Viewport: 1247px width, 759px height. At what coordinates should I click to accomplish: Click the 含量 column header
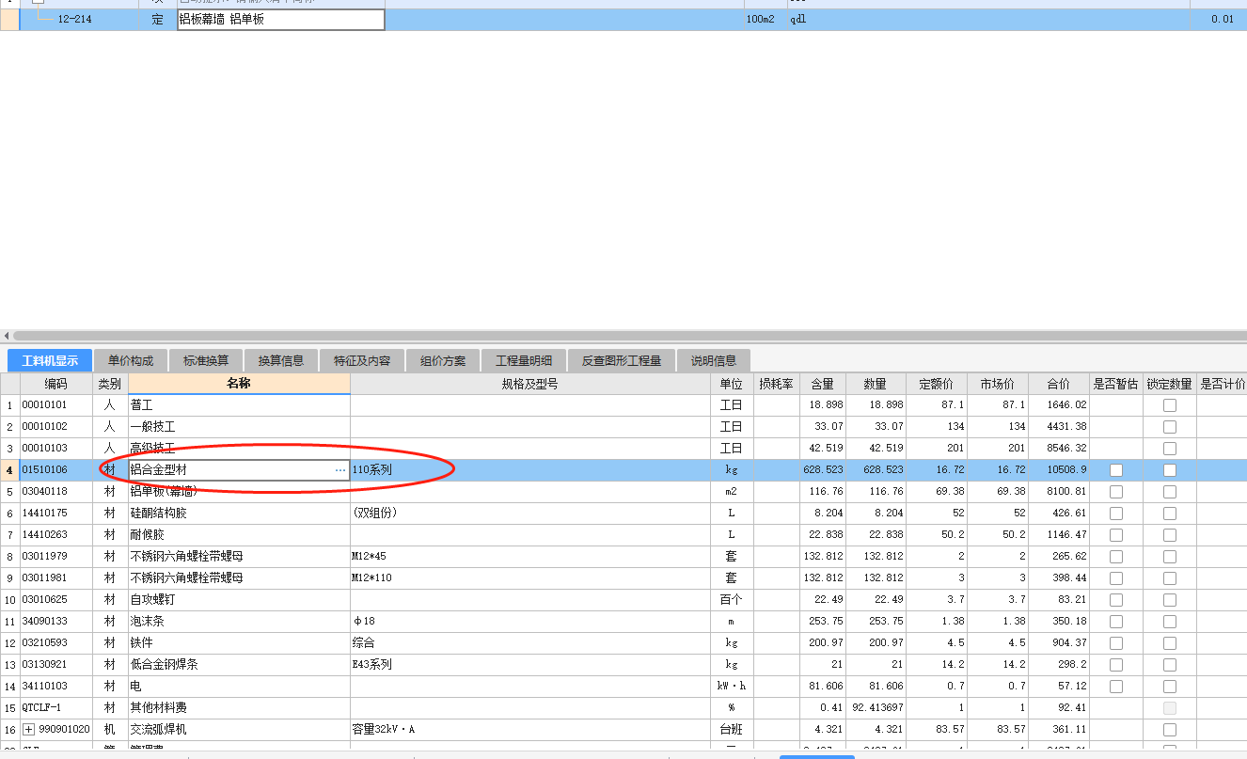click(x=823, y=384)
